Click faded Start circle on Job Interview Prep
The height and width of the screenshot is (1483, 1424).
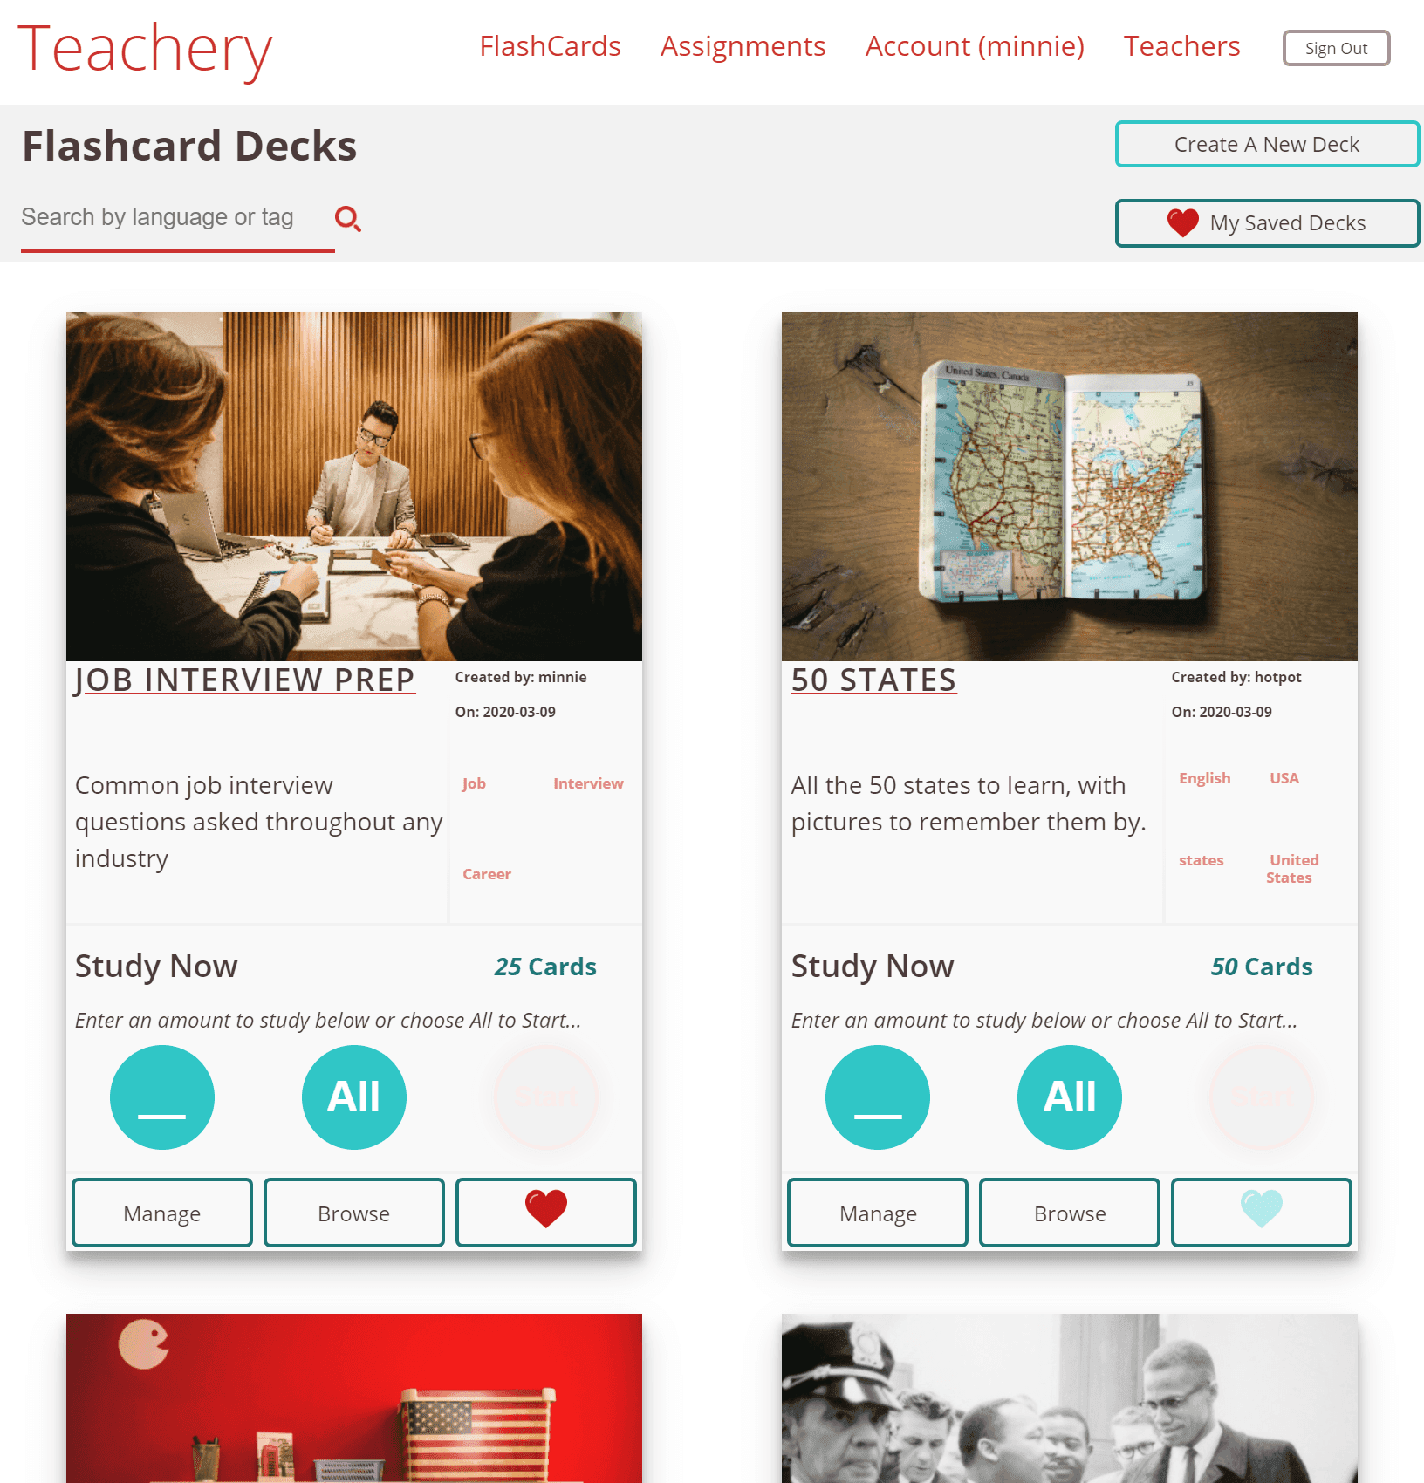(x=546, y=1097)
